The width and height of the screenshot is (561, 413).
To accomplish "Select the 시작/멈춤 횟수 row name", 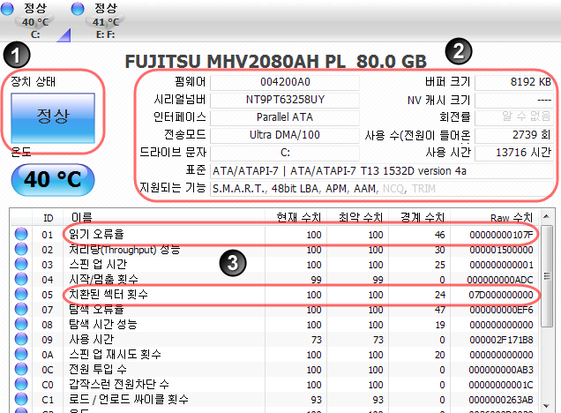I will [x=103, y=279].
